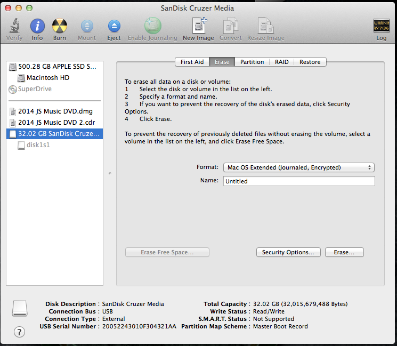Image resolution: width=397 pixels, height=346 pixels.
Task: Click the Not Supported S.M.A.R.T. status
Action: [x=273, y=319]
